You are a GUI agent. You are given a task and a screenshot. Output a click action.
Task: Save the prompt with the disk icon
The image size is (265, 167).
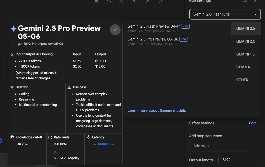pyautogui.click(x=134, y=2)
